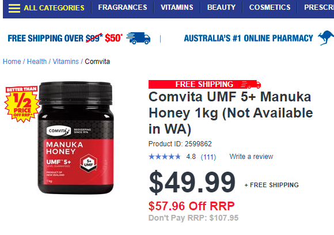
Task: Open the VITAMINS menu
Action: point(177,7)
